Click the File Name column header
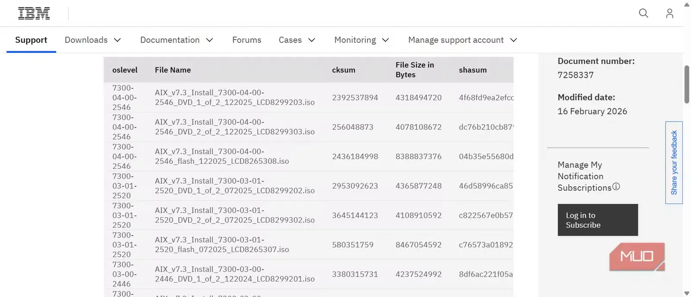 [173, 70]
